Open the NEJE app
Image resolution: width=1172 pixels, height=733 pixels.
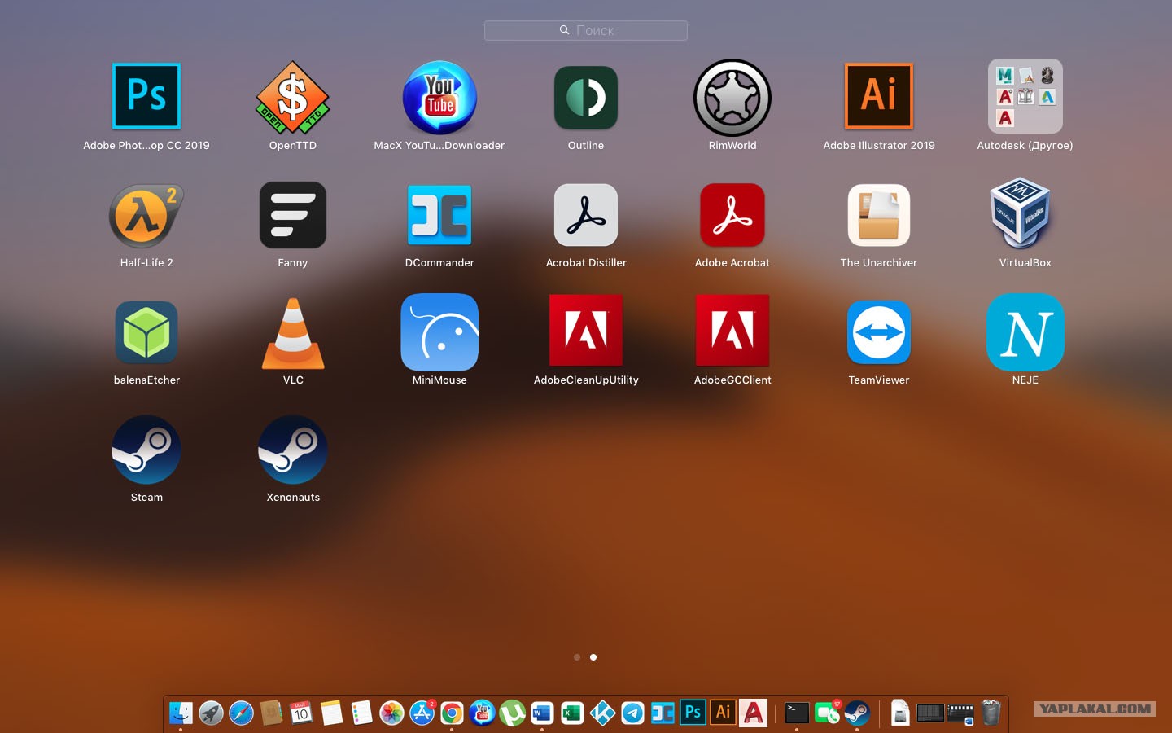click(1025, 332)
